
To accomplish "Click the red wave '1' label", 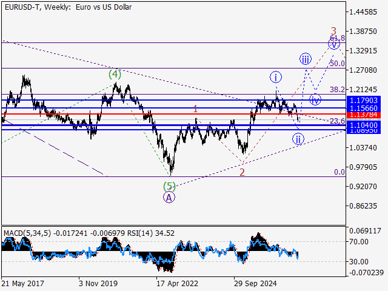I will 195,109.
